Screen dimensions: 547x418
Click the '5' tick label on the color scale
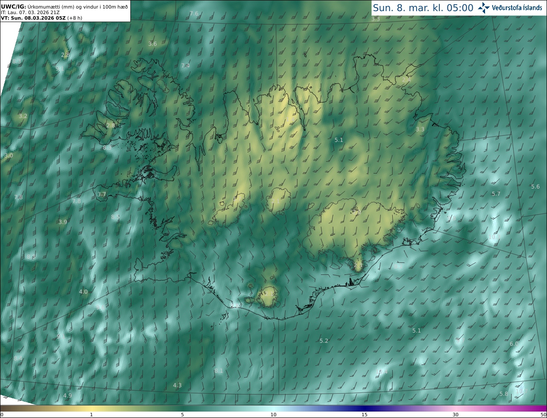point(182,415)
